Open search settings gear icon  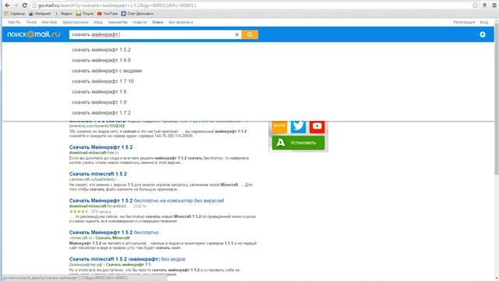point(483,34)
